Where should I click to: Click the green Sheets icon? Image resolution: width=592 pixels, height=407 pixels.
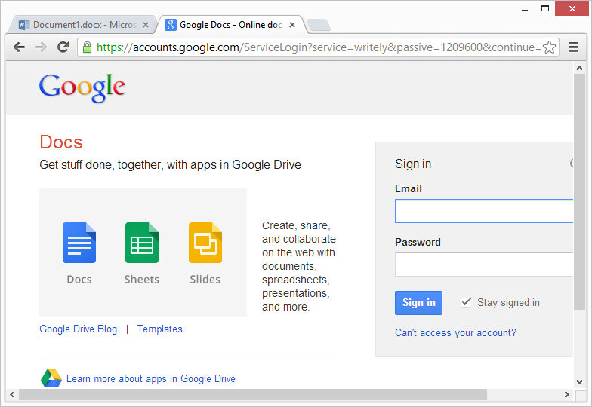click(x=142, y=243)
